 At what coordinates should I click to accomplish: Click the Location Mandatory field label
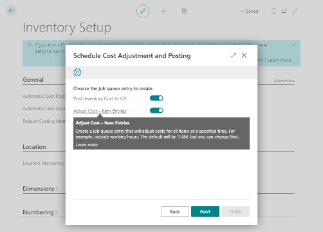(44, 163)
